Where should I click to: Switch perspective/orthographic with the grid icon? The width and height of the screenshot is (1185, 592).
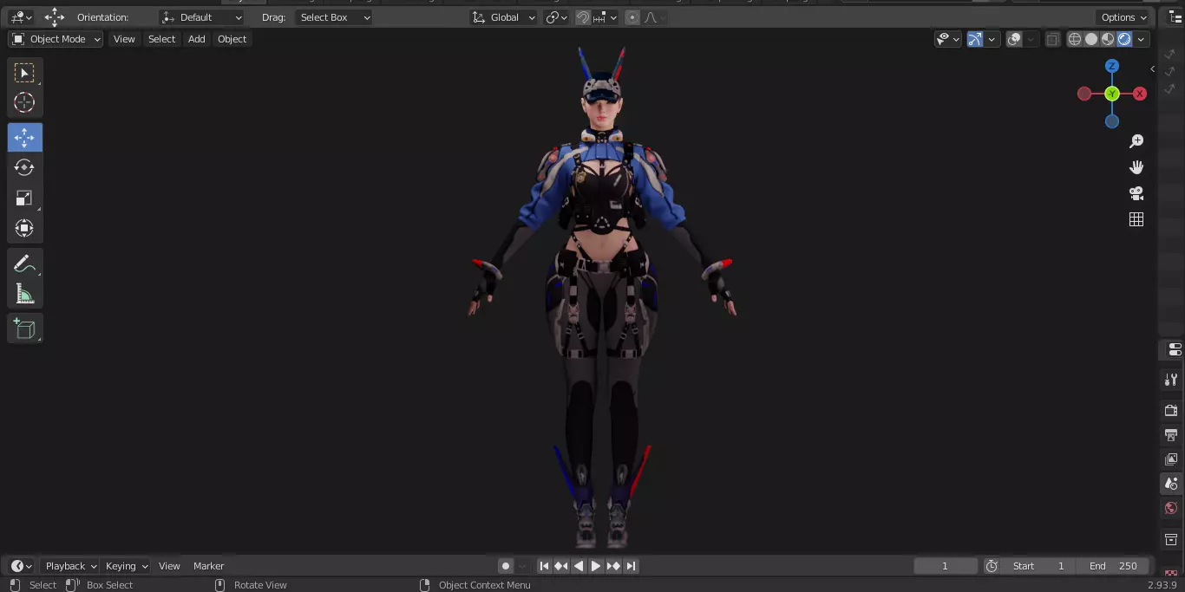[x=1136, y=219]
